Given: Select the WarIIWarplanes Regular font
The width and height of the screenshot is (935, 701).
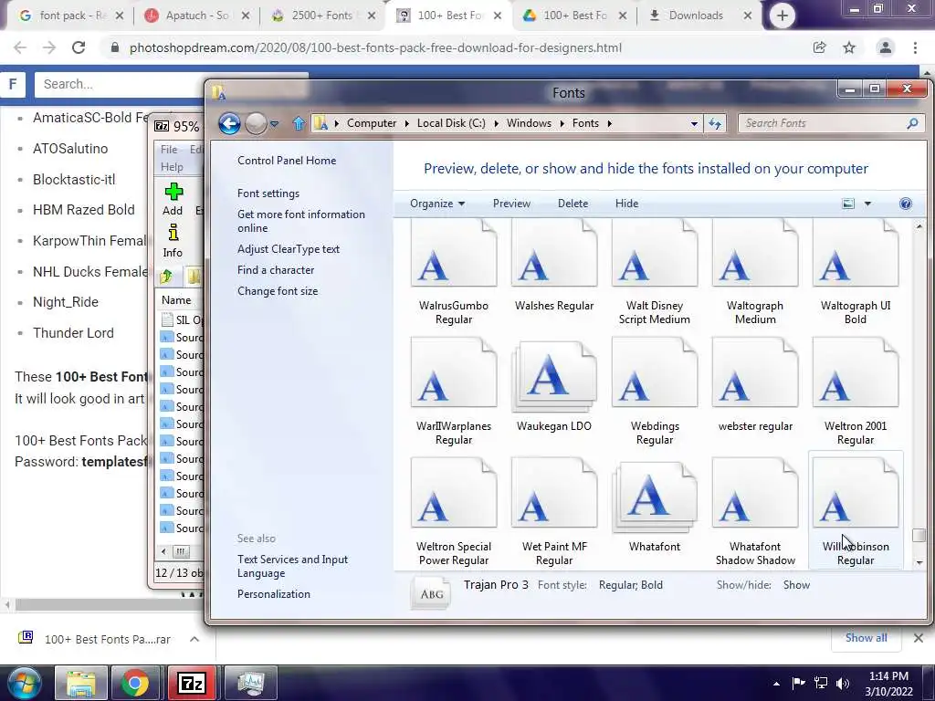Looking at the screenshot, I should point(454,392).
